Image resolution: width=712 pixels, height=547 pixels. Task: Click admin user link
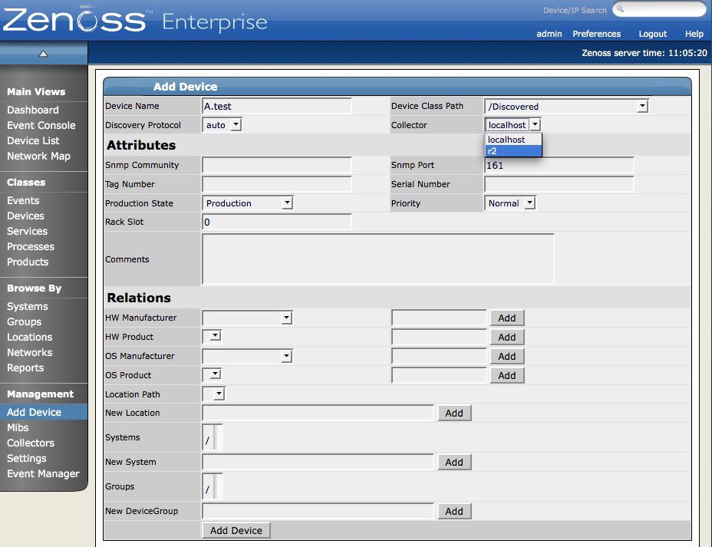549,34
